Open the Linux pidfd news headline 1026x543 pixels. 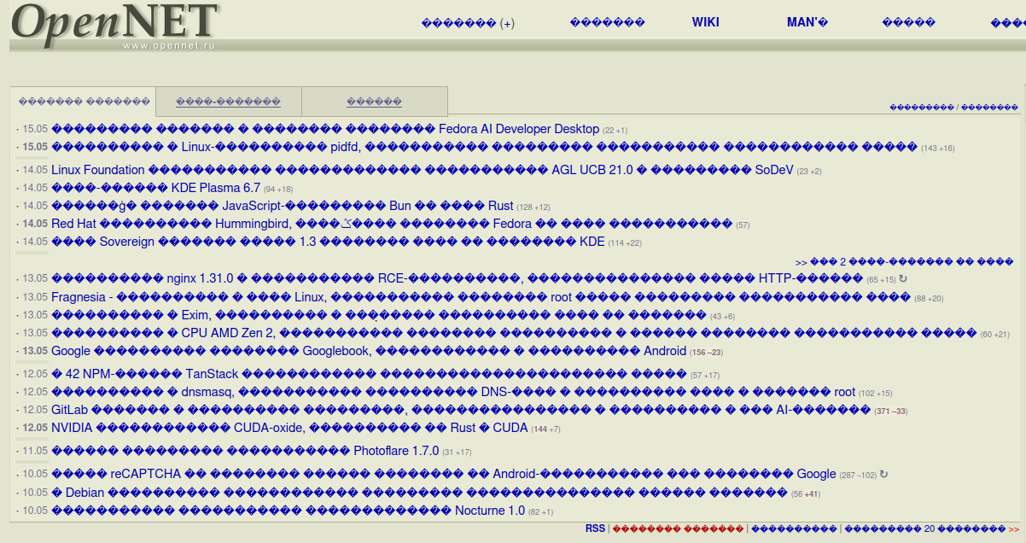[484, 147]
